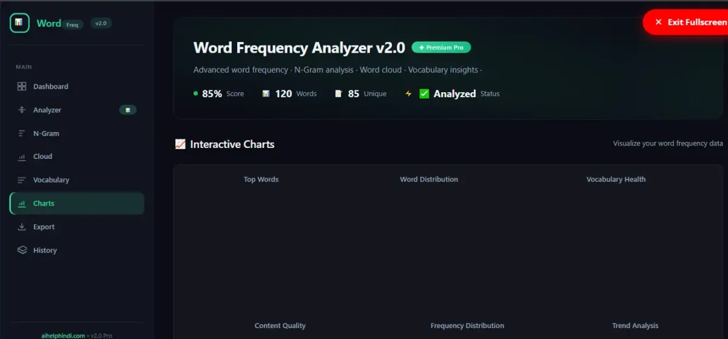Click the document icon beside 85 Unique

(x=339, y=94)
